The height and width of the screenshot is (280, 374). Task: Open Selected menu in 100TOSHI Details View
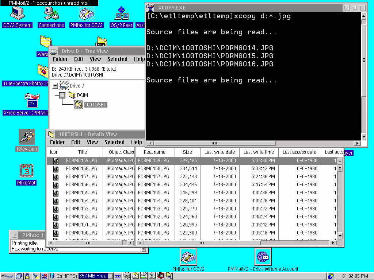pyautogui.click(x=114, y=142)
